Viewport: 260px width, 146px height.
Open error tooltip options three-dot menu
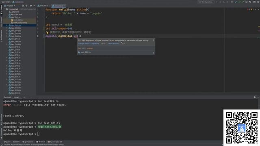pos(154,41)
